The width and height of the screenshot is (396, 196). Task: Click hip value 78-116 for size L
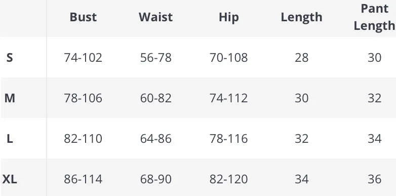click(x=228, y=139)
